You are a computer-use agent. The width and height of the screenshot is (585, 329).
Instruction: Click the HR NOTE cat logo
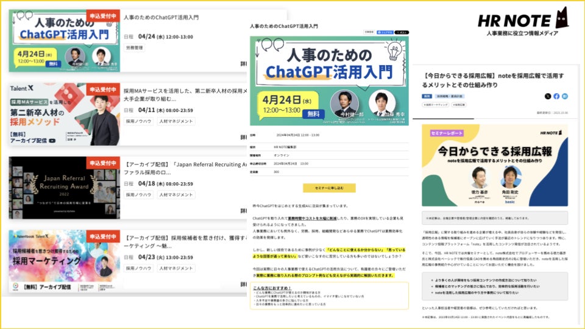[x=561, y=18]
